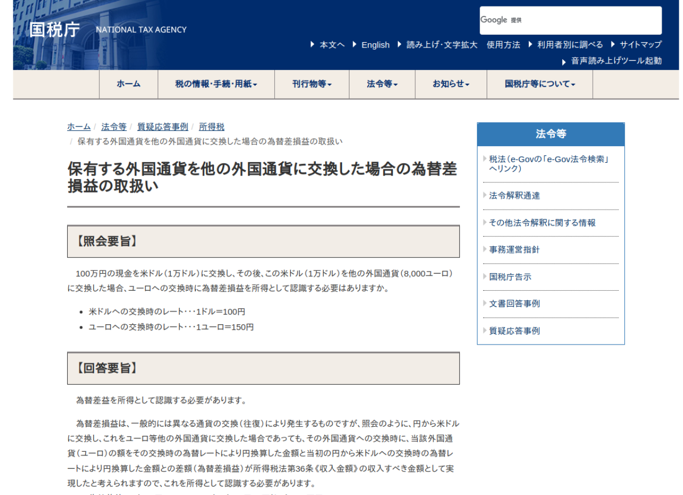Focus the Google search input field
This screenshot has height=495, width=683.
click(570, 20)
